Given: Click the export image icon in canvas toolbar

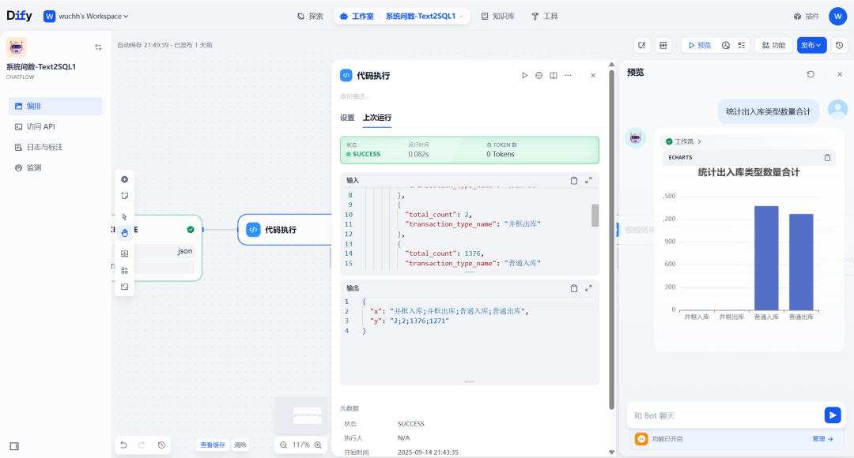Looking at the screenshot, I should (x=125, y=253).
